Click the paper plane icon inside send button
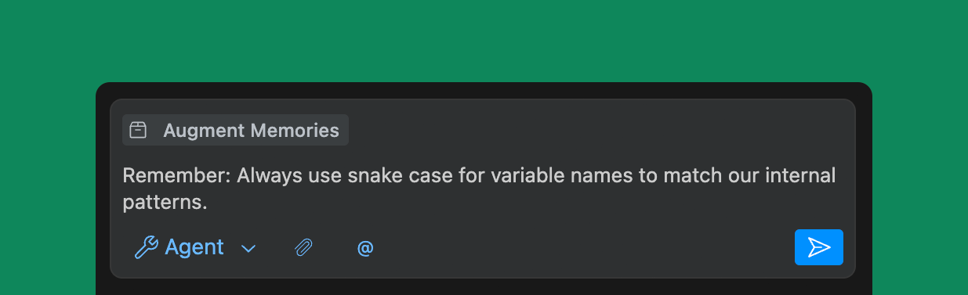 (x=819, y=247)
